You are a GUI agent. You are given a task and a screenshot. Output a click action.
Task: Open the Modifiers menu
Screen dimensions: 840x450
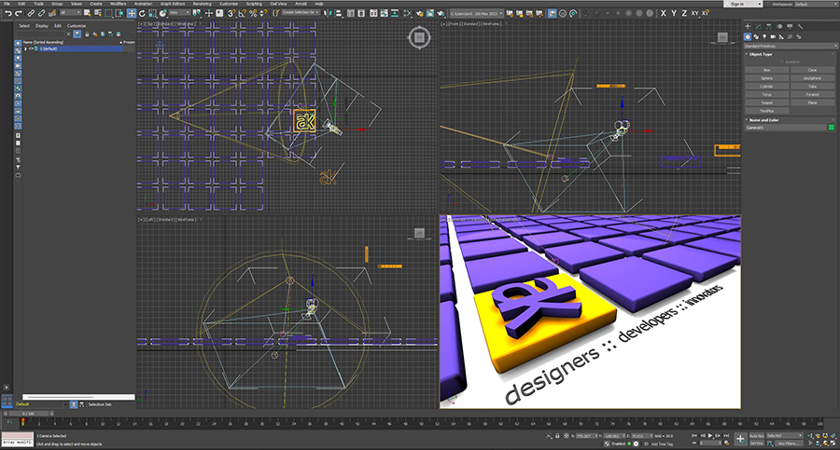[x=118, y=4]
